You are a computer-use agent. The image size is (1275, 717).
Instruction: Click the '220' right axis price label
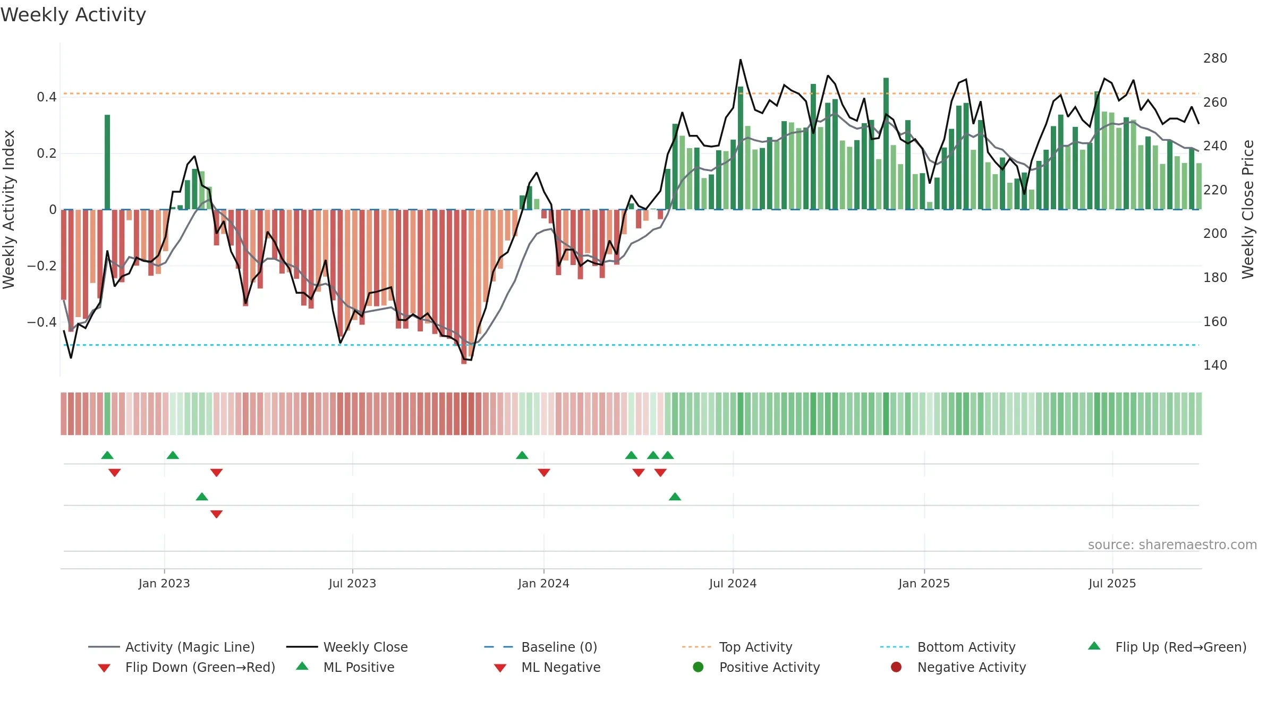(x=1215, y=190)
